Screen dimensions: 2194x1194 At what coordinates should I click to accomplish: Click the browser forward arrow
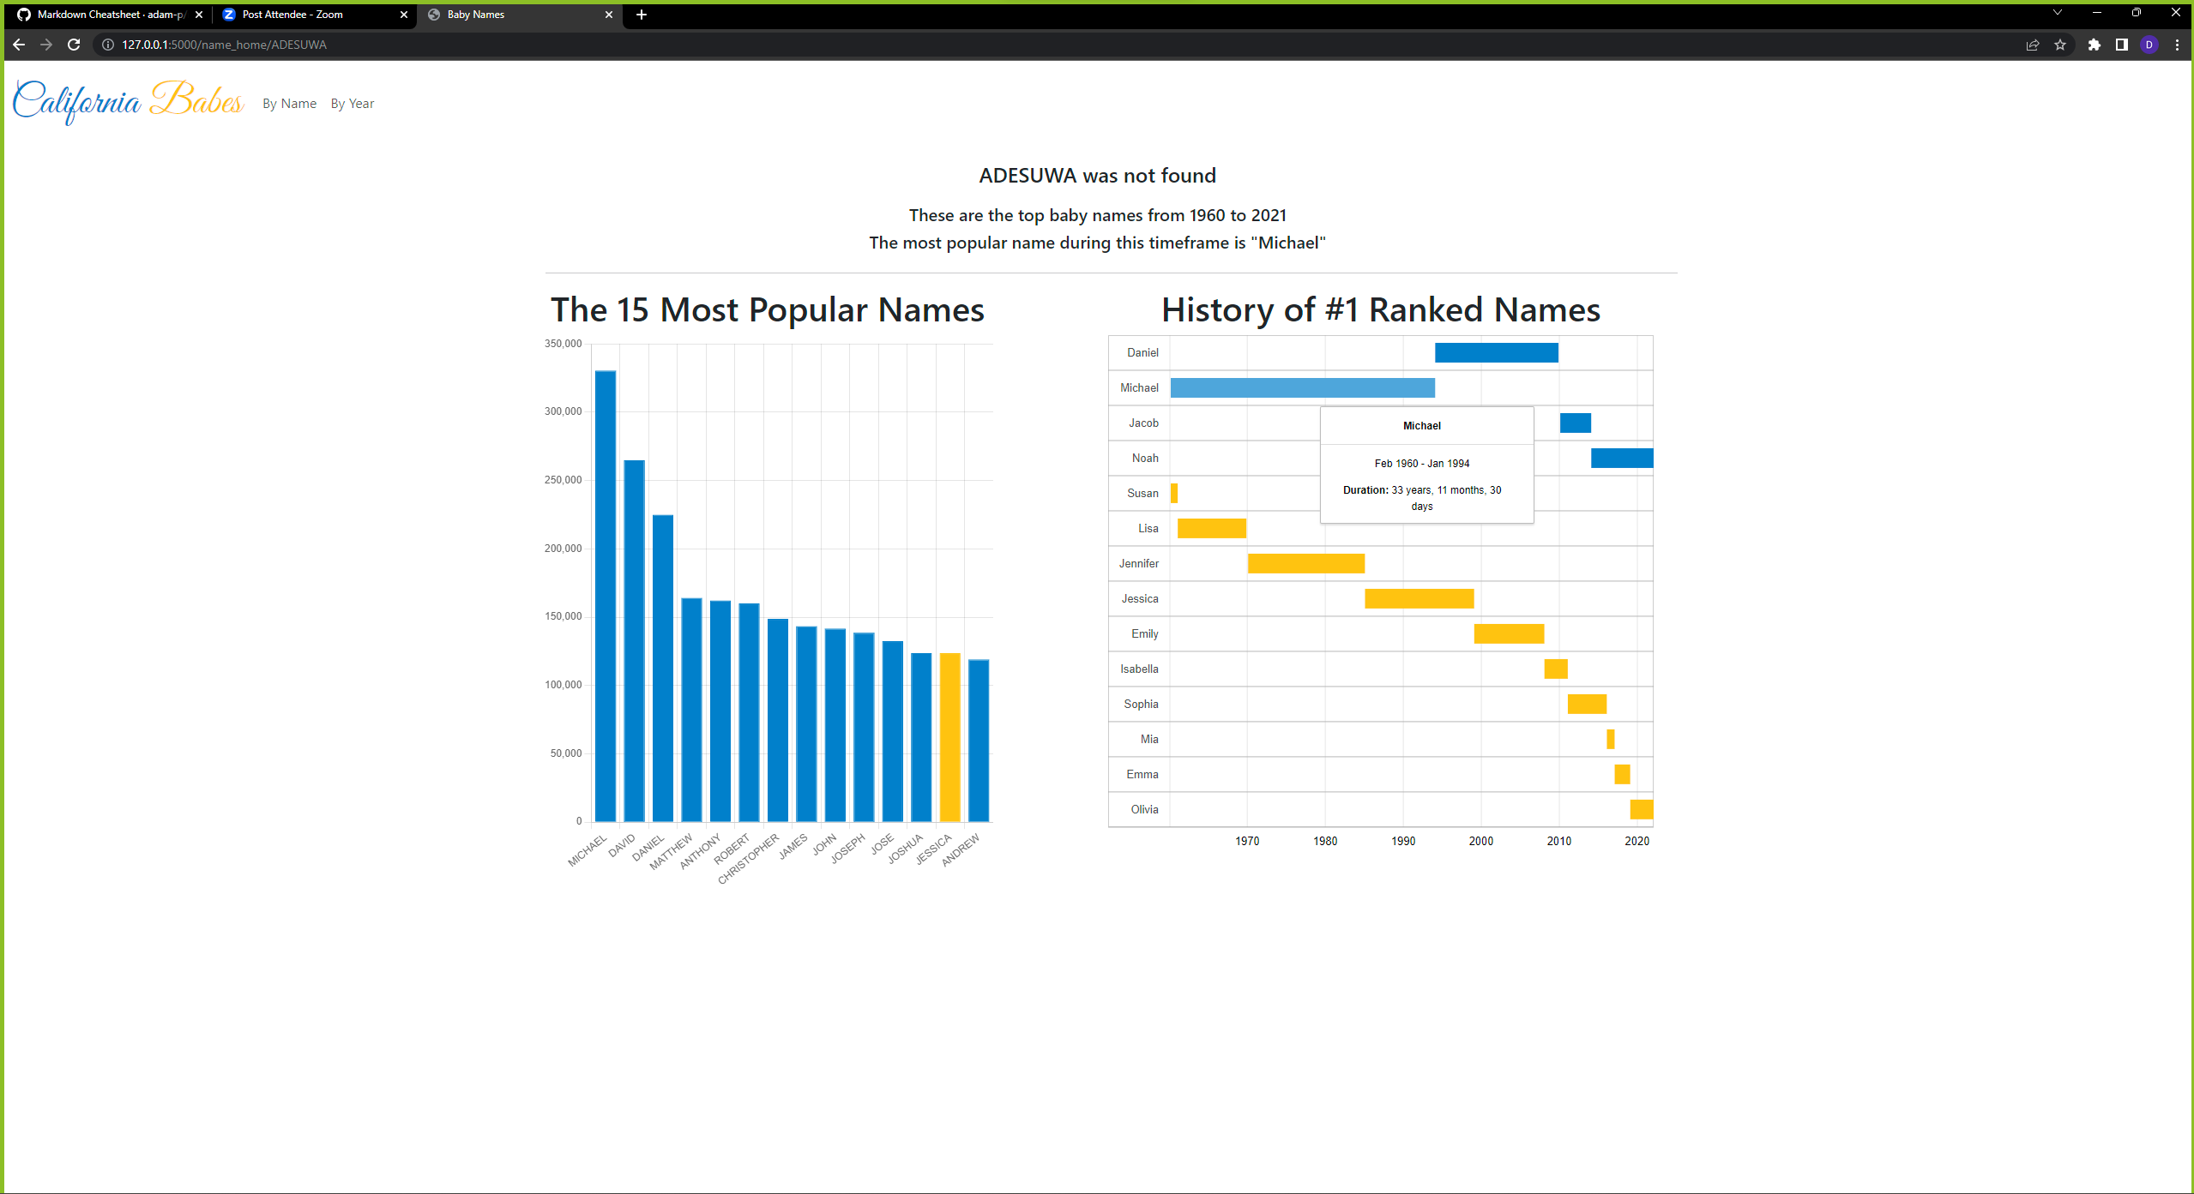tap(46, 45)
